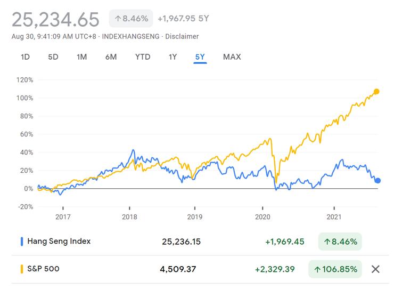
Task: Switch chart to 1Y range
Action: [173, 57]
